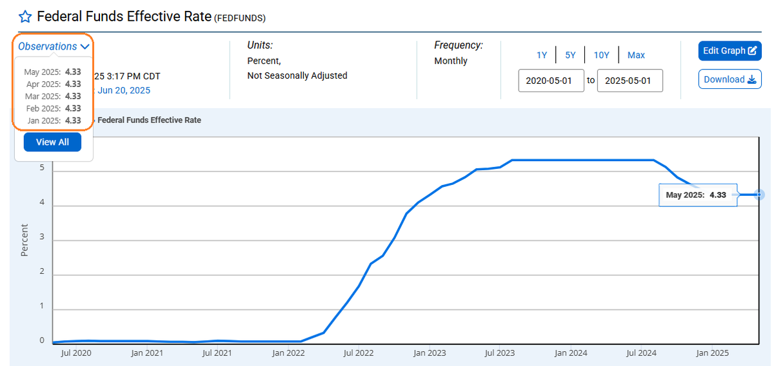Screen dimensions: 774x366
Task: Click the View All button
Action: [x=52, y=142]
